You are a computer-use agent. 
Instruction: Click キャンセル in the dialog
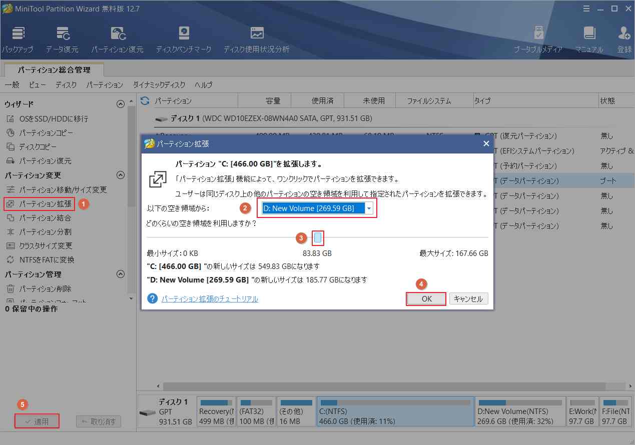coord(468,299)
